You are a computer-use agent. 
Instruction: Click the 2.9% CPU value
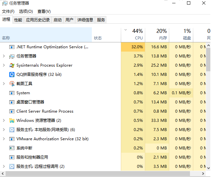point(138,65)
